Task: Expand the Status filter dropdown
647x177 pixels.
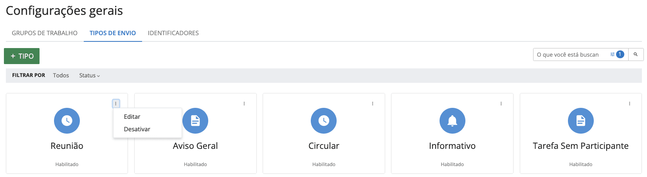Action: pos(89,75)
